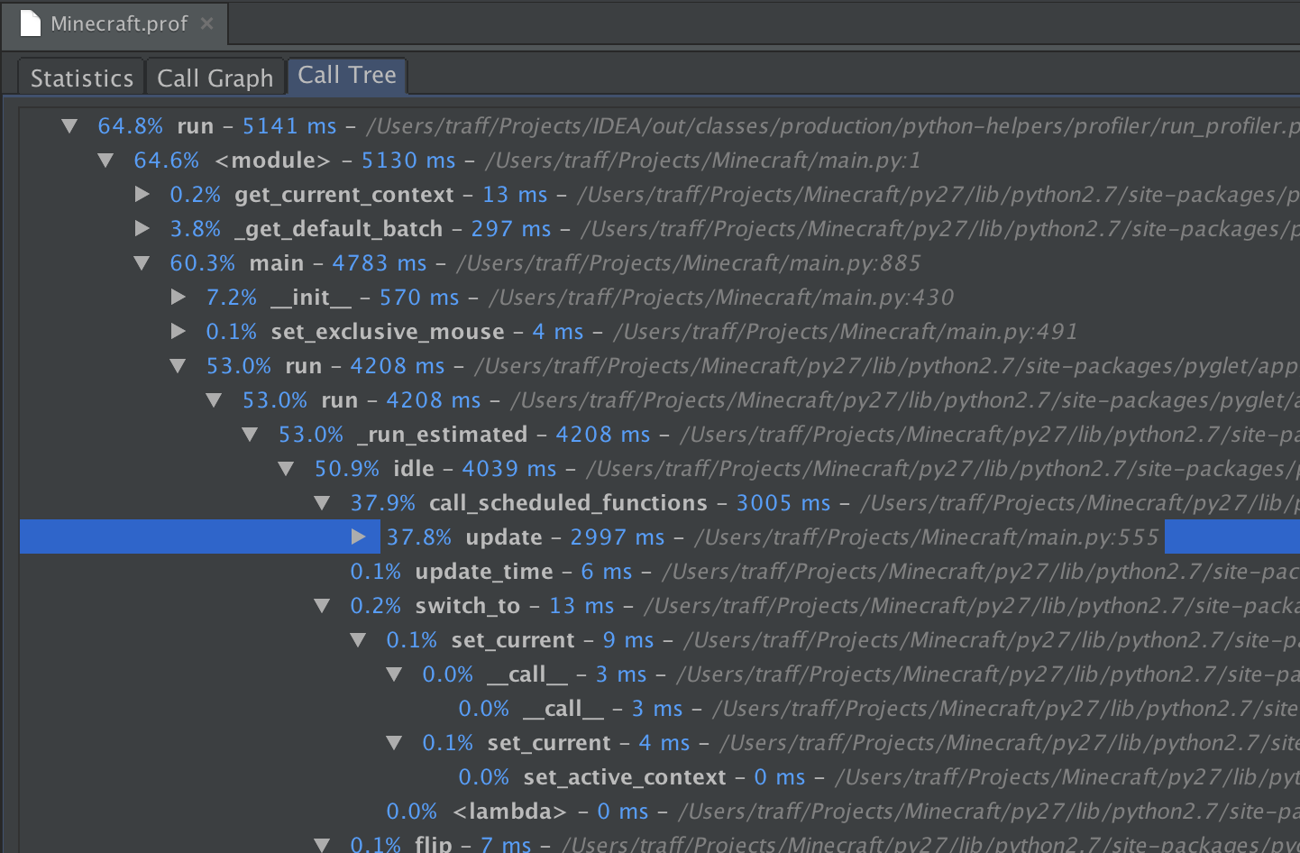
Task: Select the <lambda> 0 ms row
Action: click(660, 812)
